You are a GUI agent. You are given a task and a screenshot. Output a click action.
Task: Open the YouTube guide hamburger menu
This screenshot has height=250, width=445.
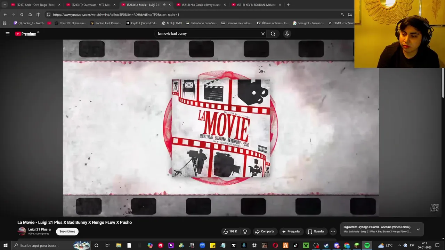pyautogui.click(x=7, y=34)
